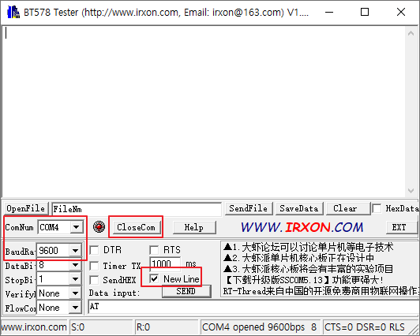Click the line starting with ▲2. 大虾派单片机
This screenshot has height=336, width=420.
coord(298,258)
